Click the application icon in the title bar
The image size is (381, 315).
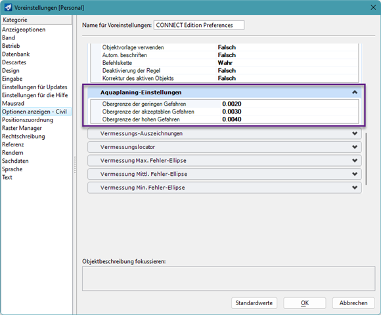click(8, 7)
